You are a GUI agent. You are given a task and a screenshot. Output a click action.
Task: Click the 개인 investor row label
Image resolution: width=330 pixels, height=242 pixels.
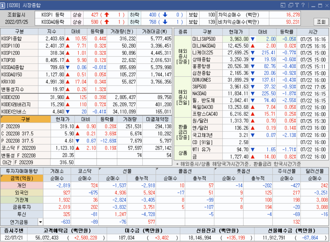coord(22,185)
